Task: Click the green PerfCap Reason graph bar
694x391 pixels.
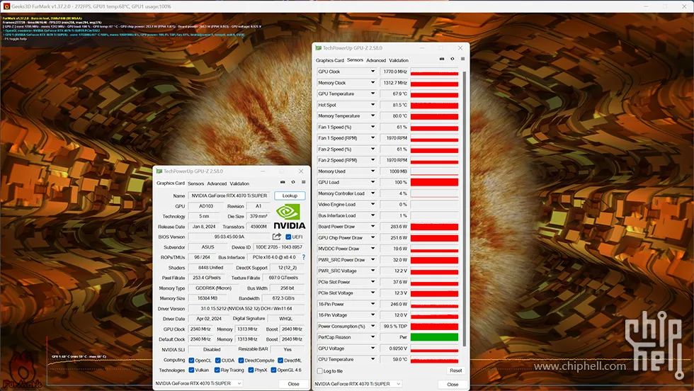Action: click(x=434, y=337)
